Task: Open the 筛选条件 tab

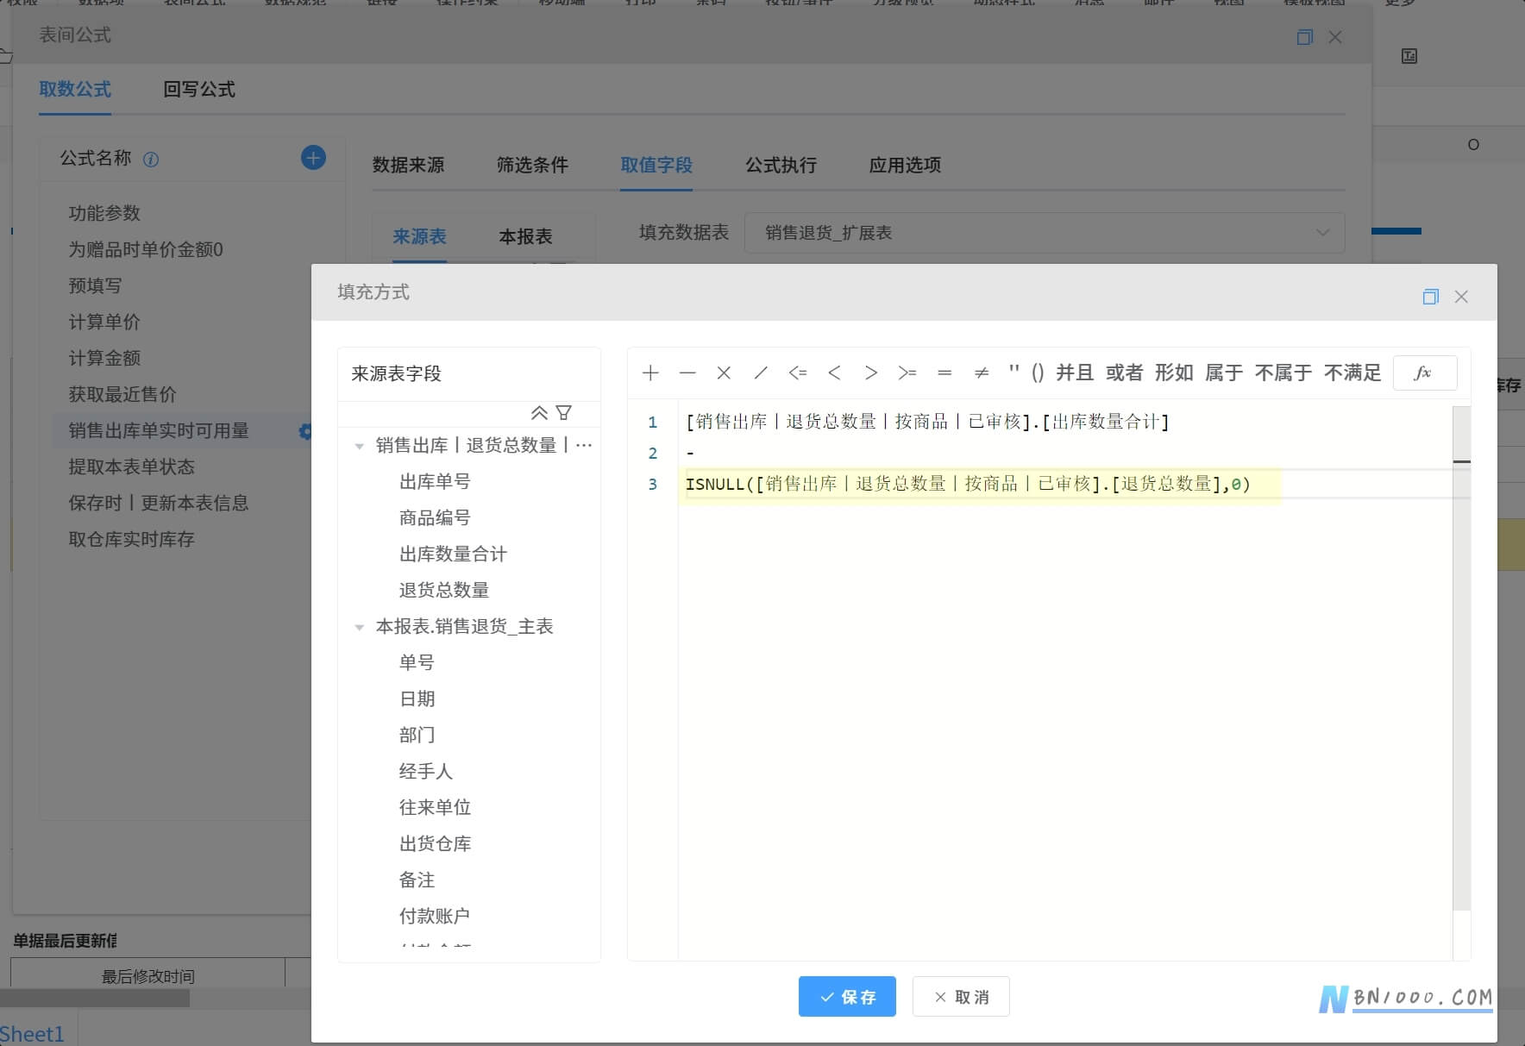Action: 532,165
